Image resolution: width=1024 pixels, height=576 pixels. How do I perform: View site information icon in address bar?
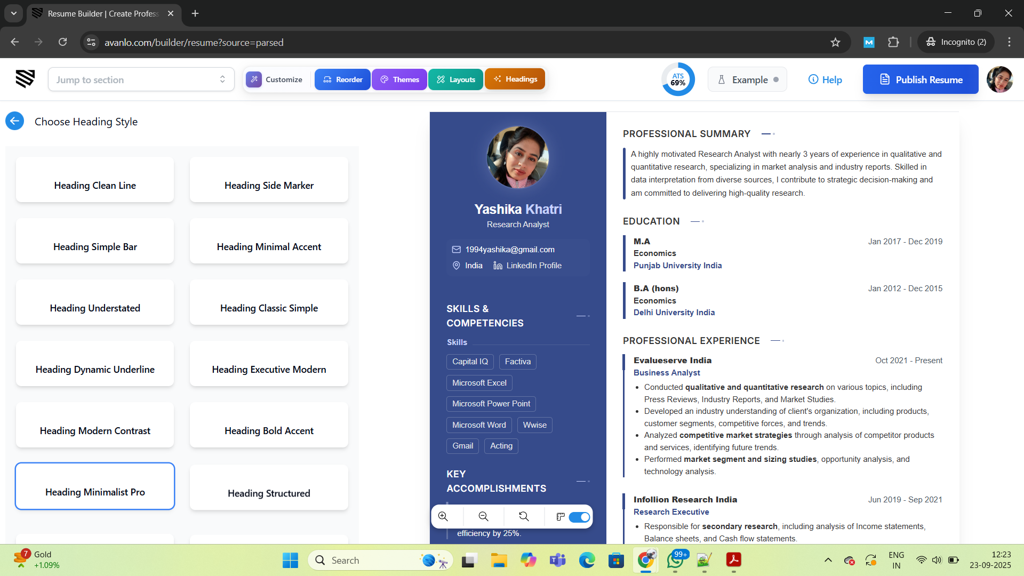(x=91, y=42)
